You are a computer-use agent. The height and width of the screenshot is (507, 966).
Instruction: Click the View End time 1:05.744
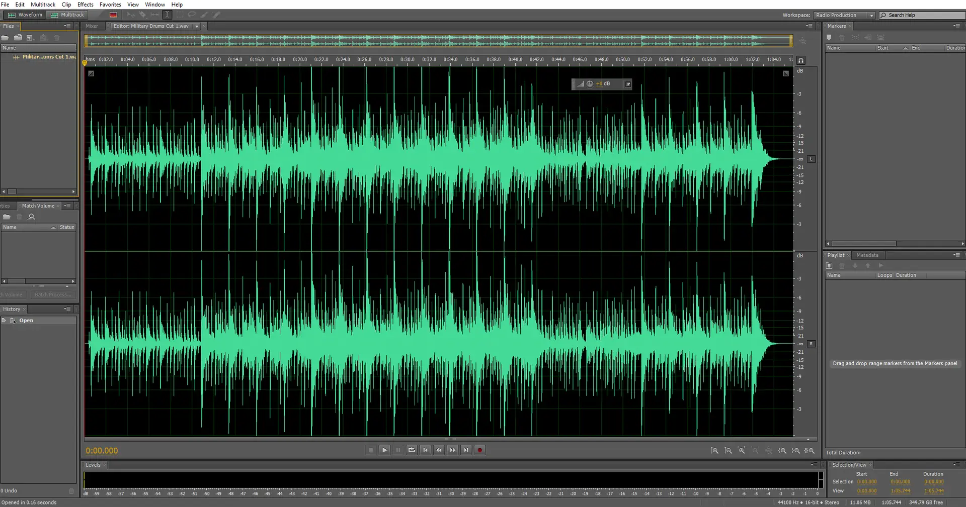pos(901,491)
